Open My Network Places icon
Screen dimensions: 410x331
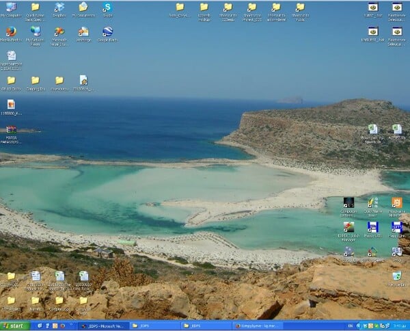coord(35,32)
